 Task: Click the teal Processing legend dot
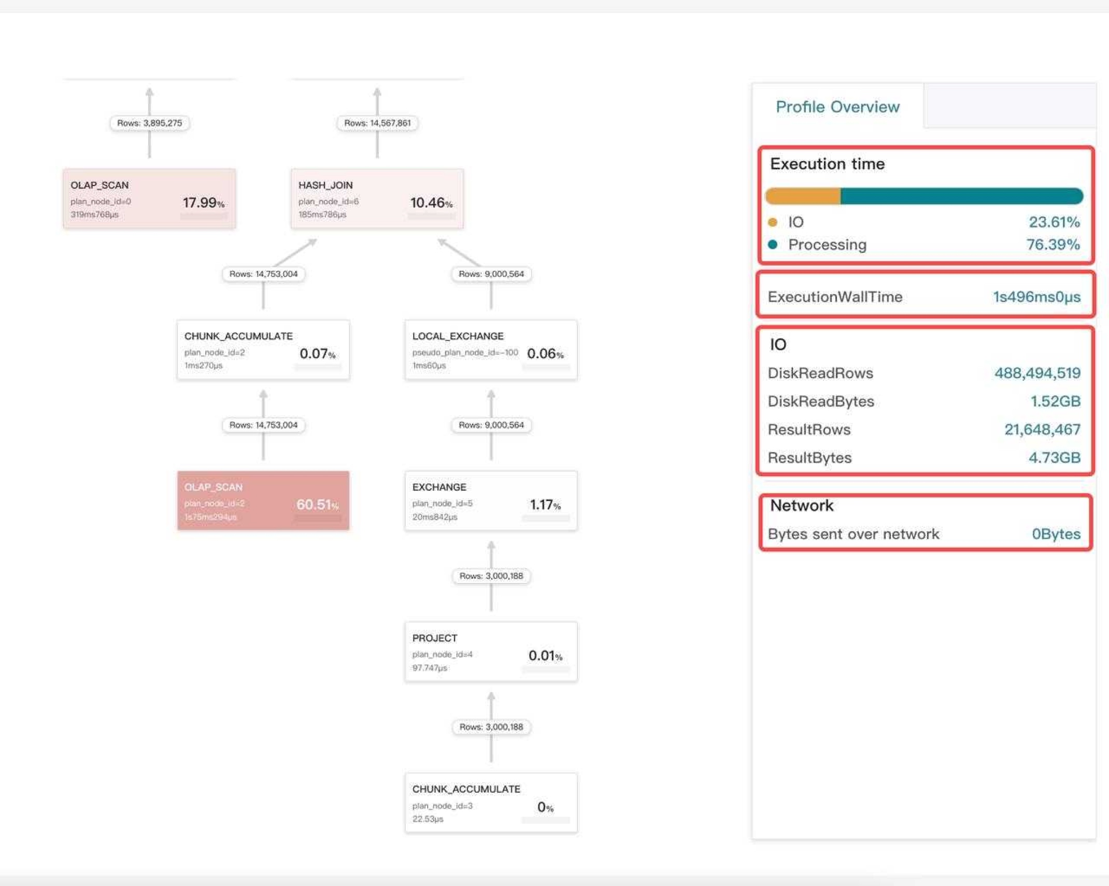(x=773, y=245)
